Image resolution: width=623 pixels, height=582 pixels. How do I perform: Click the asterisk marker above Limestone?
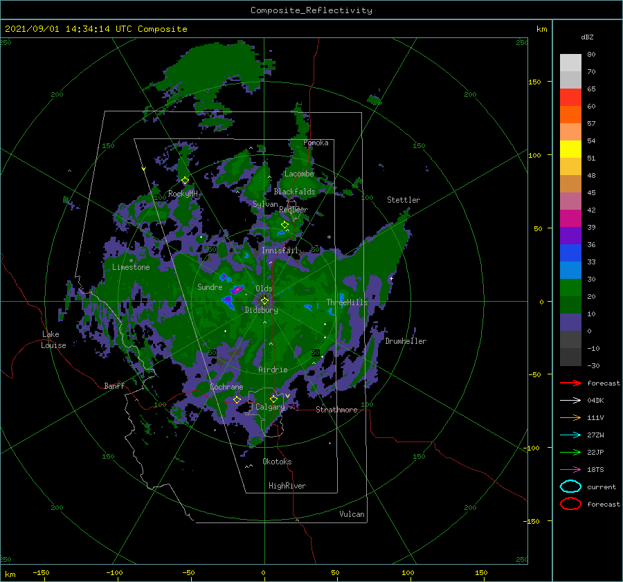click(x=131, y=261)
